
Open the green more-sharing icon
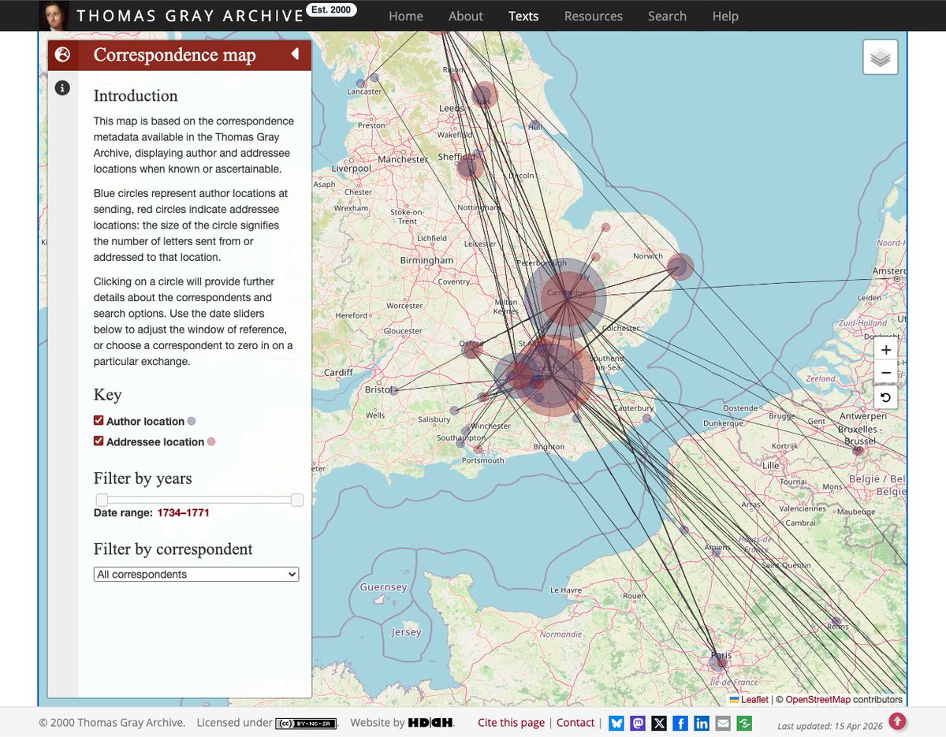click(x=744, y=723)
